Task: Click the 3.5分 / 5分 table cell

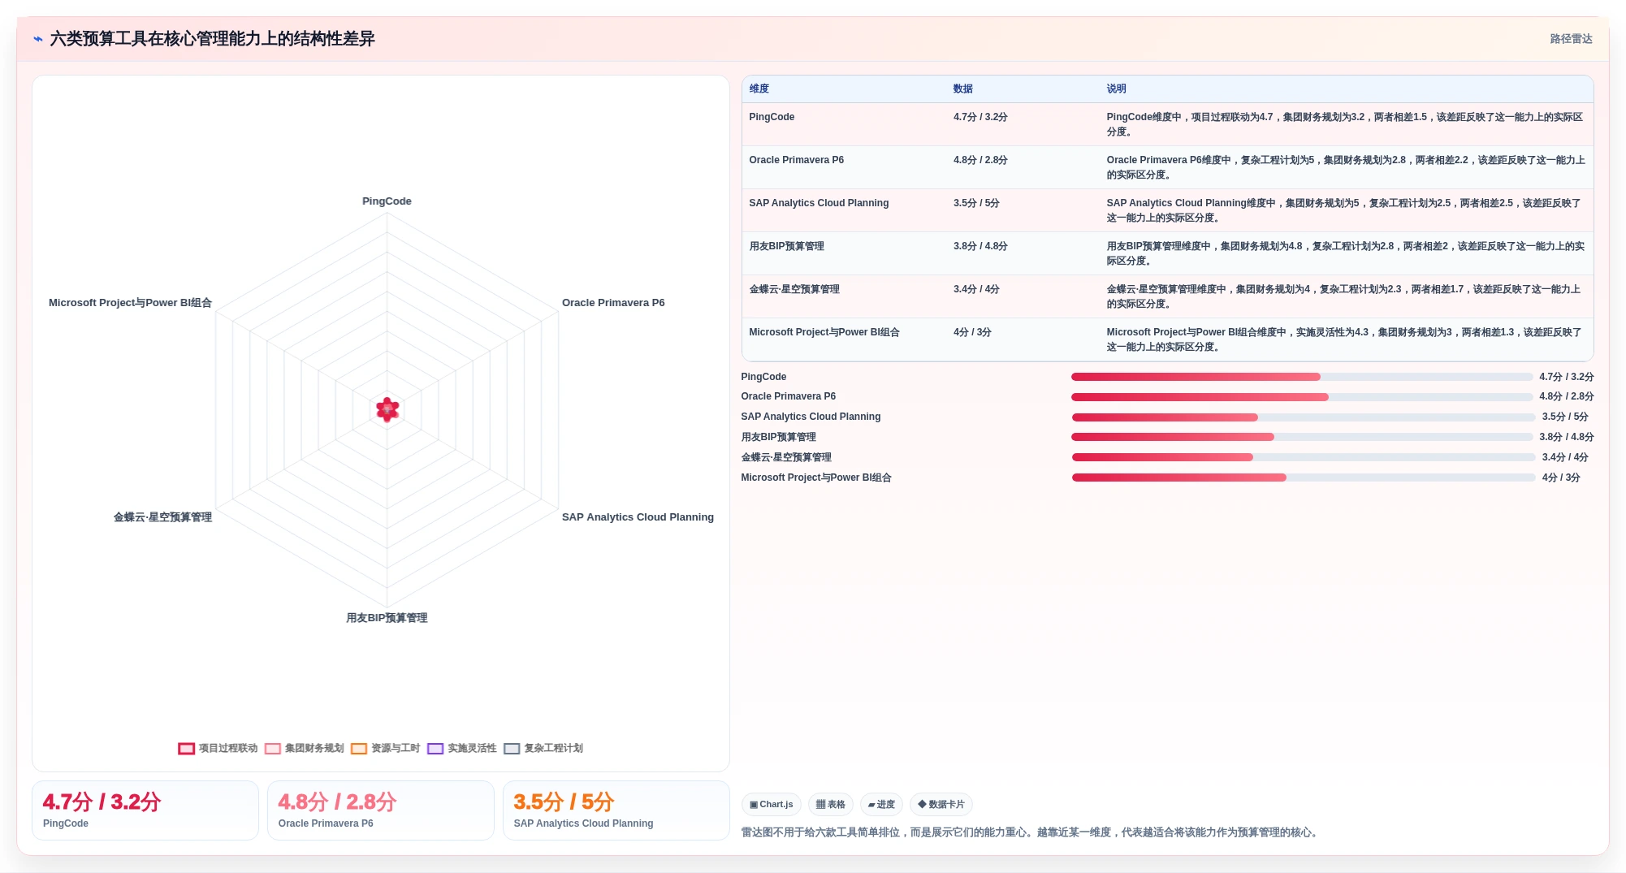Action: pyautogui.click(x=976, y=203)
